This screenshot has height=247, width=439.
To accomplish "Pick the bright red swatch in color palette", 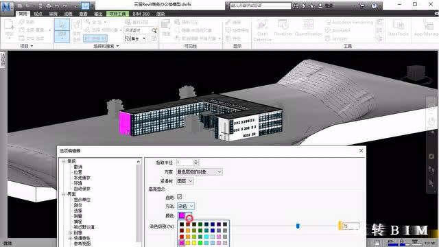I will click(x=182, y=237).
